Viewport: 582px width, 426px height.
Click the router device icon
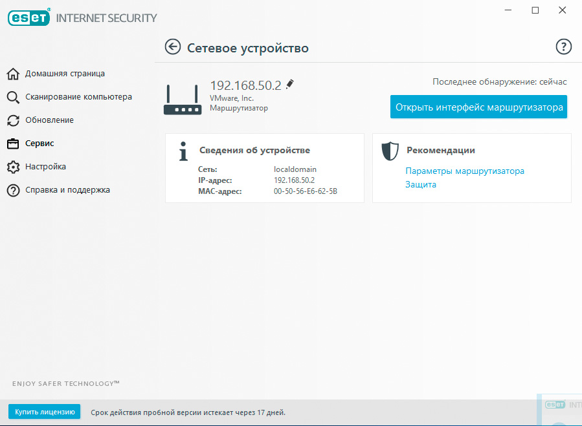183,100
